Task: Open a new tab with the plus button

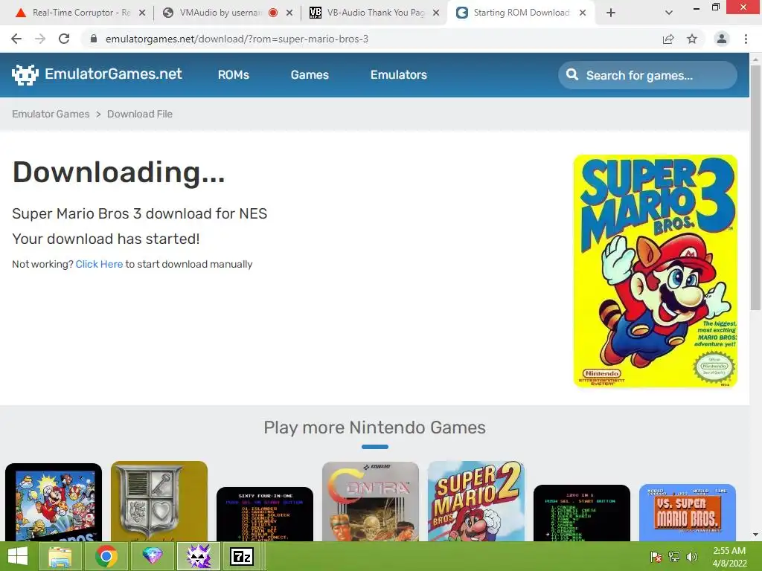Action: tap(611, 13)
